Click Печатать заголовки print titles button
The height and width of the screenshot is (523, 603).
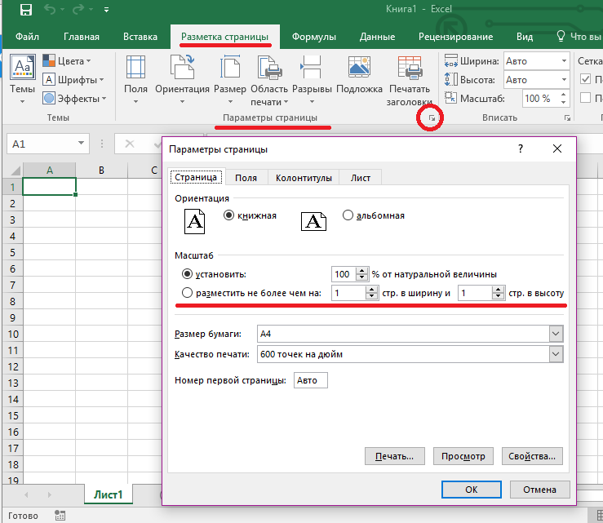[x=410, y=80]
